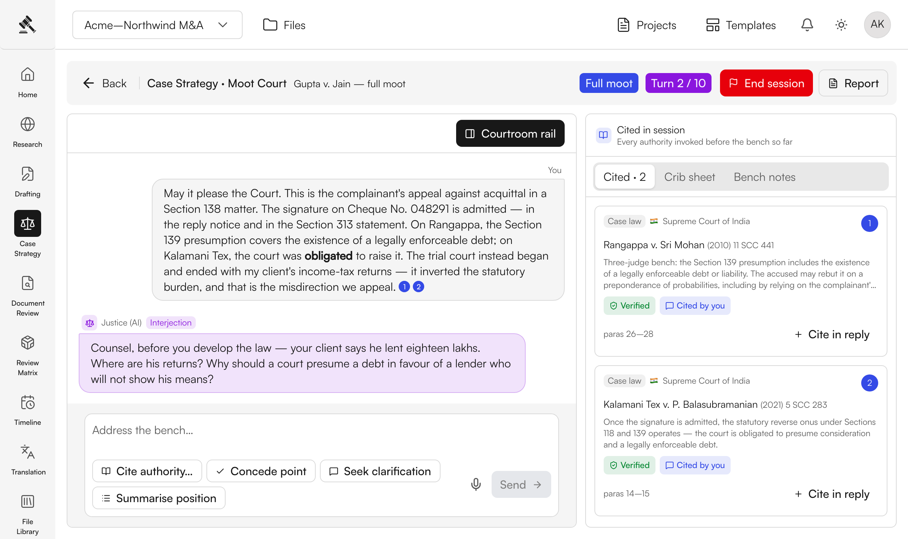
Task: Open Timeline in the sidebar
Action: (x=28, y=410)
